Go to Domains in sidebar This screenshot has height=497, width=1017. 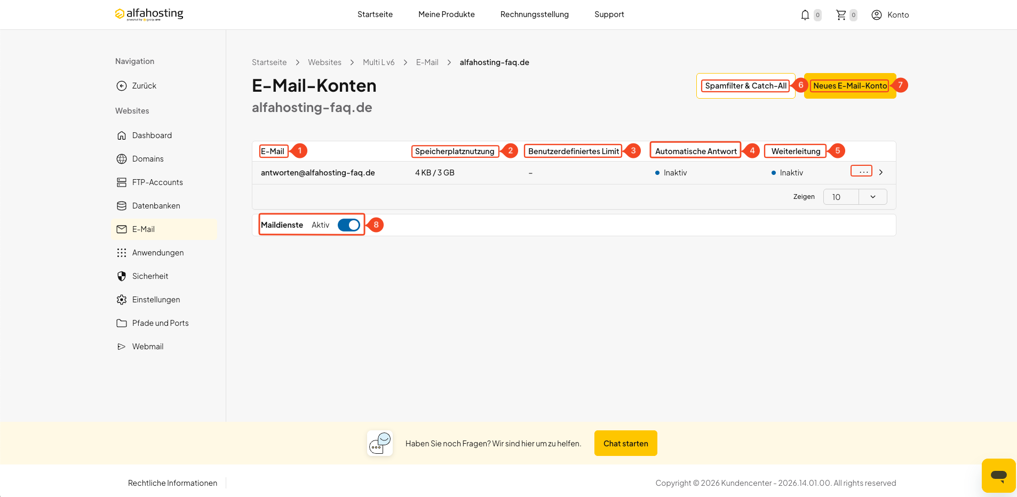point(148,159)
